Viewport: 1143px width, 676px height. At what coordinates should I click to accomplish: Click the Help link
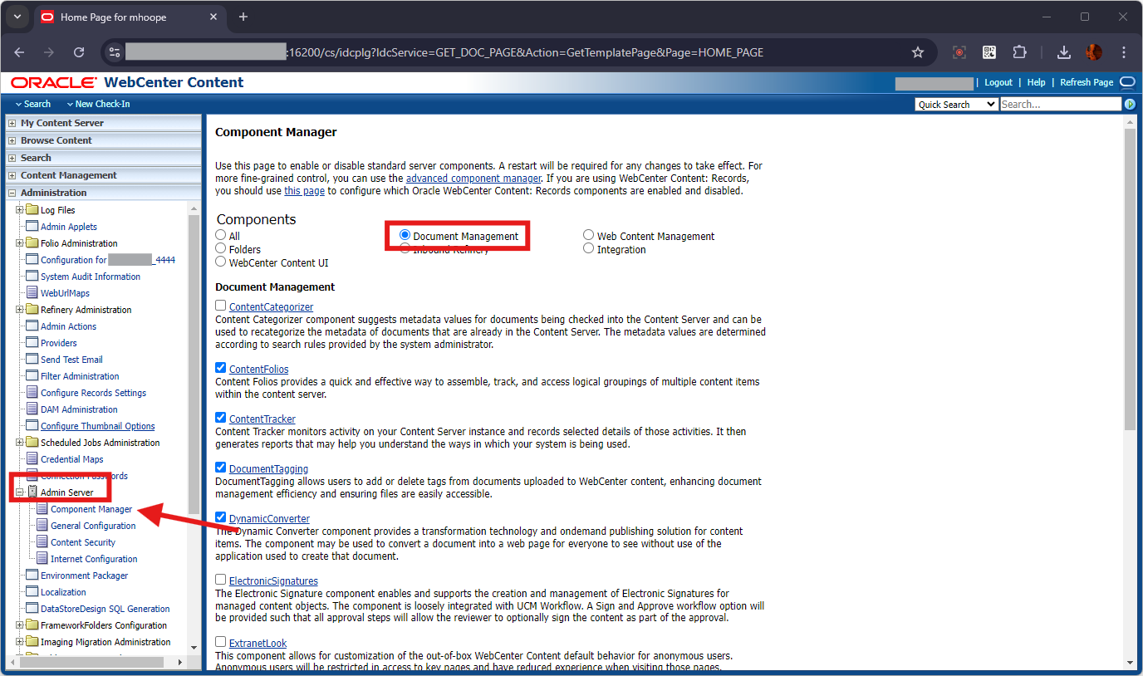click(x=1036, y=82)
